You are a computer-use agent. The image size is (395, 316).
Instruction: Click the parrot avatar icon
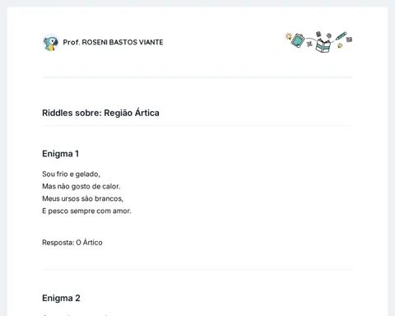[x=51, y=42]
